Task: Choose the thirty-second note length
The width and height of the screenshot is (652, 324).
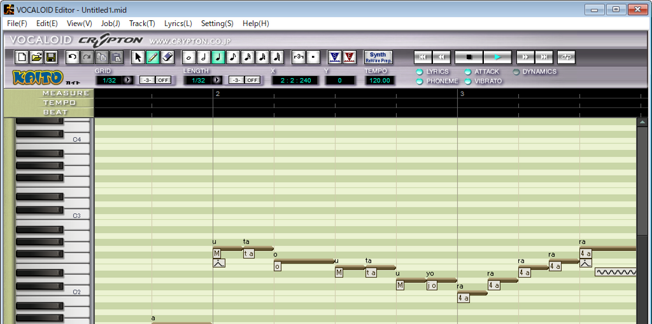Action: click(x=262, y=57)
